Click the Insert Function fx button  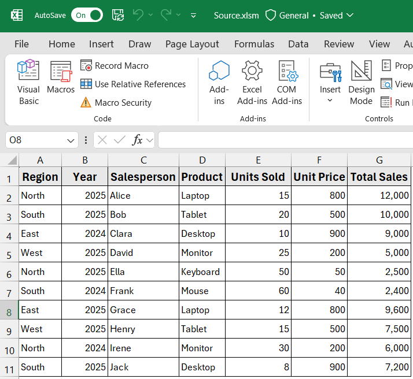point(138,140)
